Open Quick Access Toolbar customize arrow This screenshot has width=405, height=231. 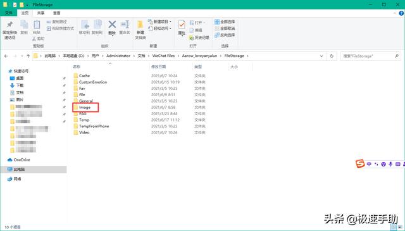click(x=27, y=5)
